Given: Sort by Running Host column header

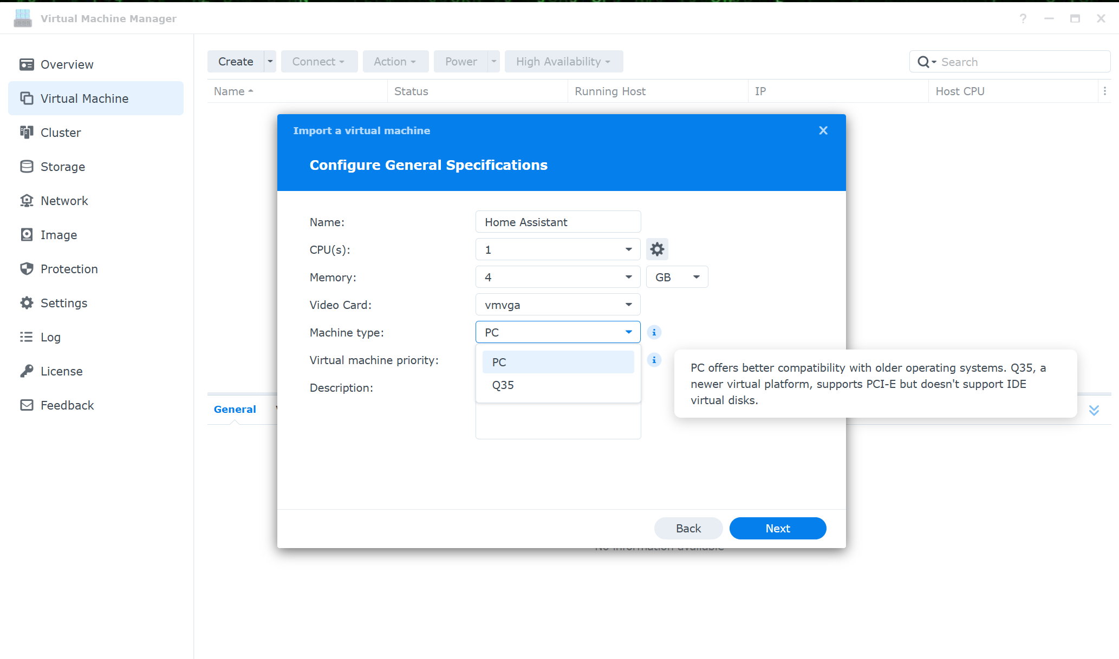Looking at the screenshot, I should (658, 91).
